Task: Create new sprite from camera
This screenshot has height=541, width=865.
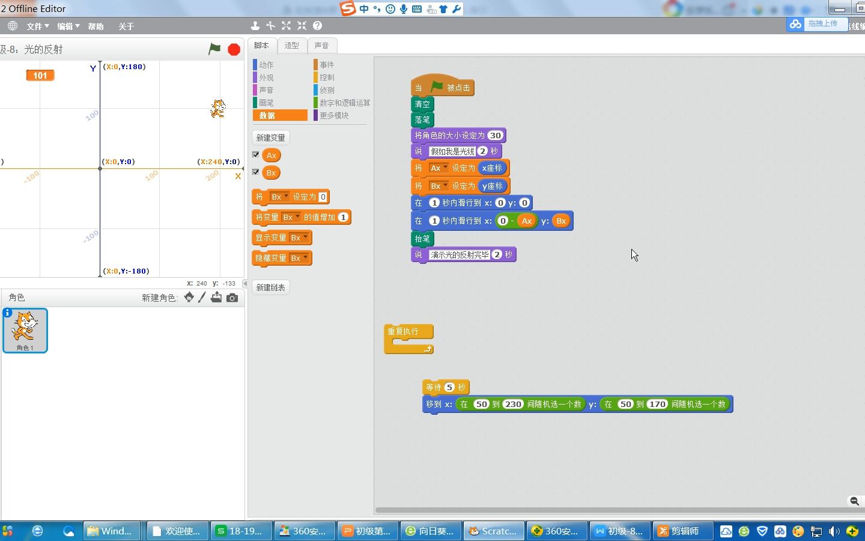Action: point(232,298)
